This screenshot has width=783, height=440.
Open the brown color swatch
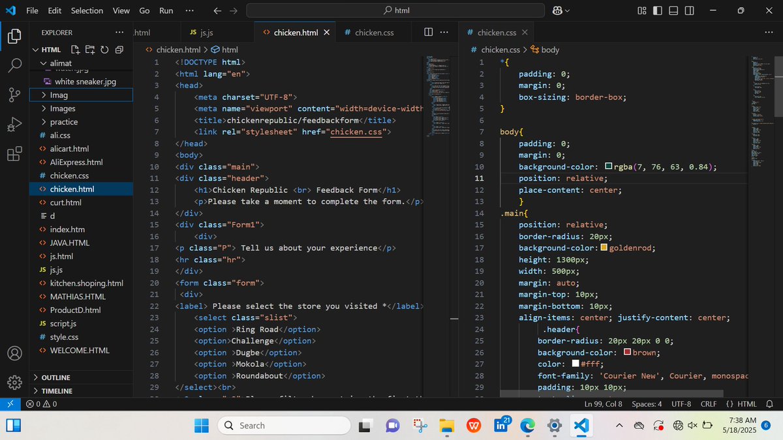(627, 353)
